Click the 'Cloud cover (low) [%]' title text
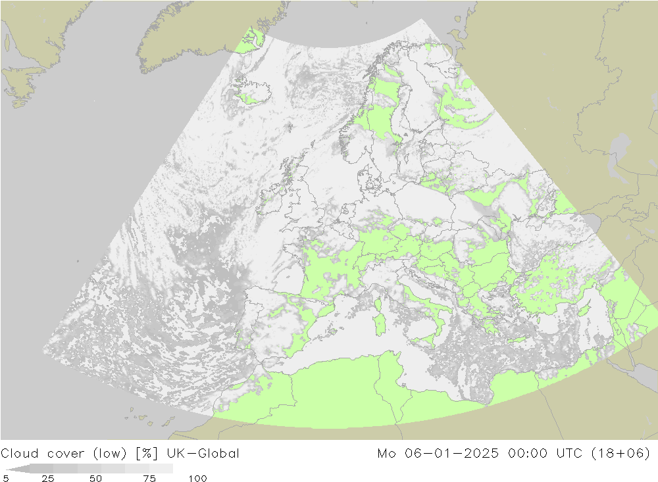The image size is (658, 482). click(80, 454)
